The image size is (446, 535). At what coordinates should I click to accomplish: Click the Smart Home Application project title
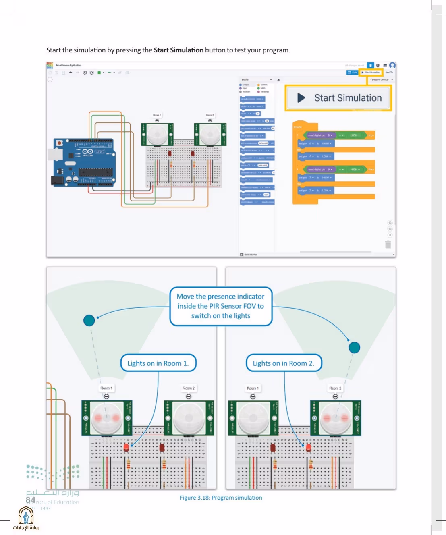[68, 65]
